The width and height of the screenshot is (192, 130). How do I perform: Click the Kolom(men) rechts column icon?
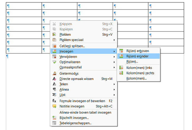coord(121,73)
